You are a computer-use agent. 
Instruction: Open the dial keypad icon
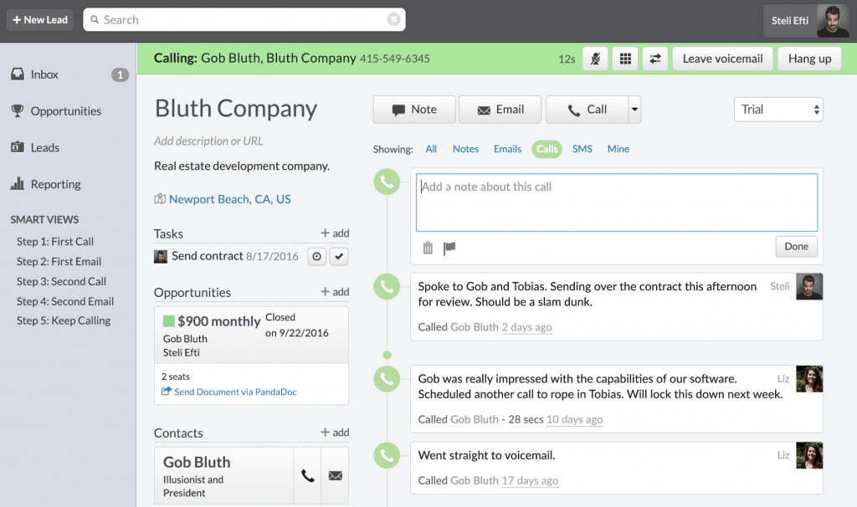pyautogui.click(x=624, y=59)
